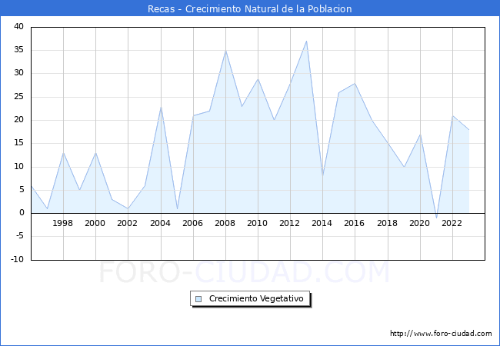The width and height of the screenshot is (500, 346).
Task: Click the 2019 data point at 10
Action: click(x=404, y=167)
